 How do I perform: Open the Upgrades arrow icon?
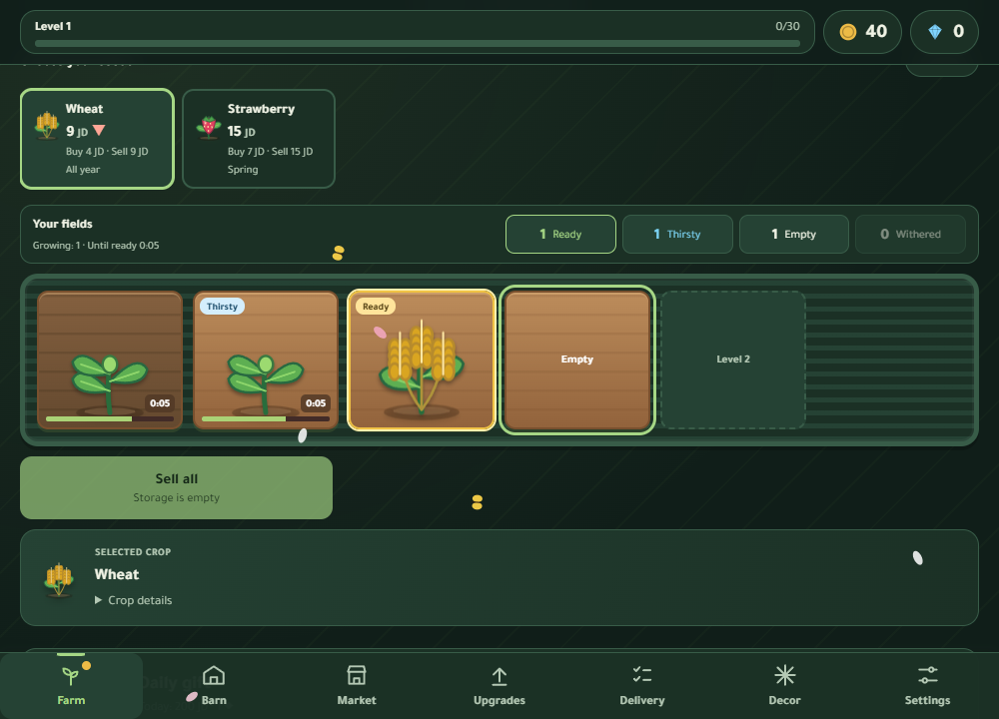(x=499, y=676)
